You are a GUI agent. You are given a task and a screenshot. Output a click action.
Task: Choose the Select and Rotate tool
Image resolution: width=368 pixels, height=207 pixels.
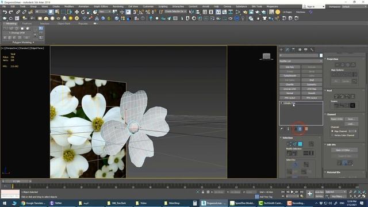point(83,11)
